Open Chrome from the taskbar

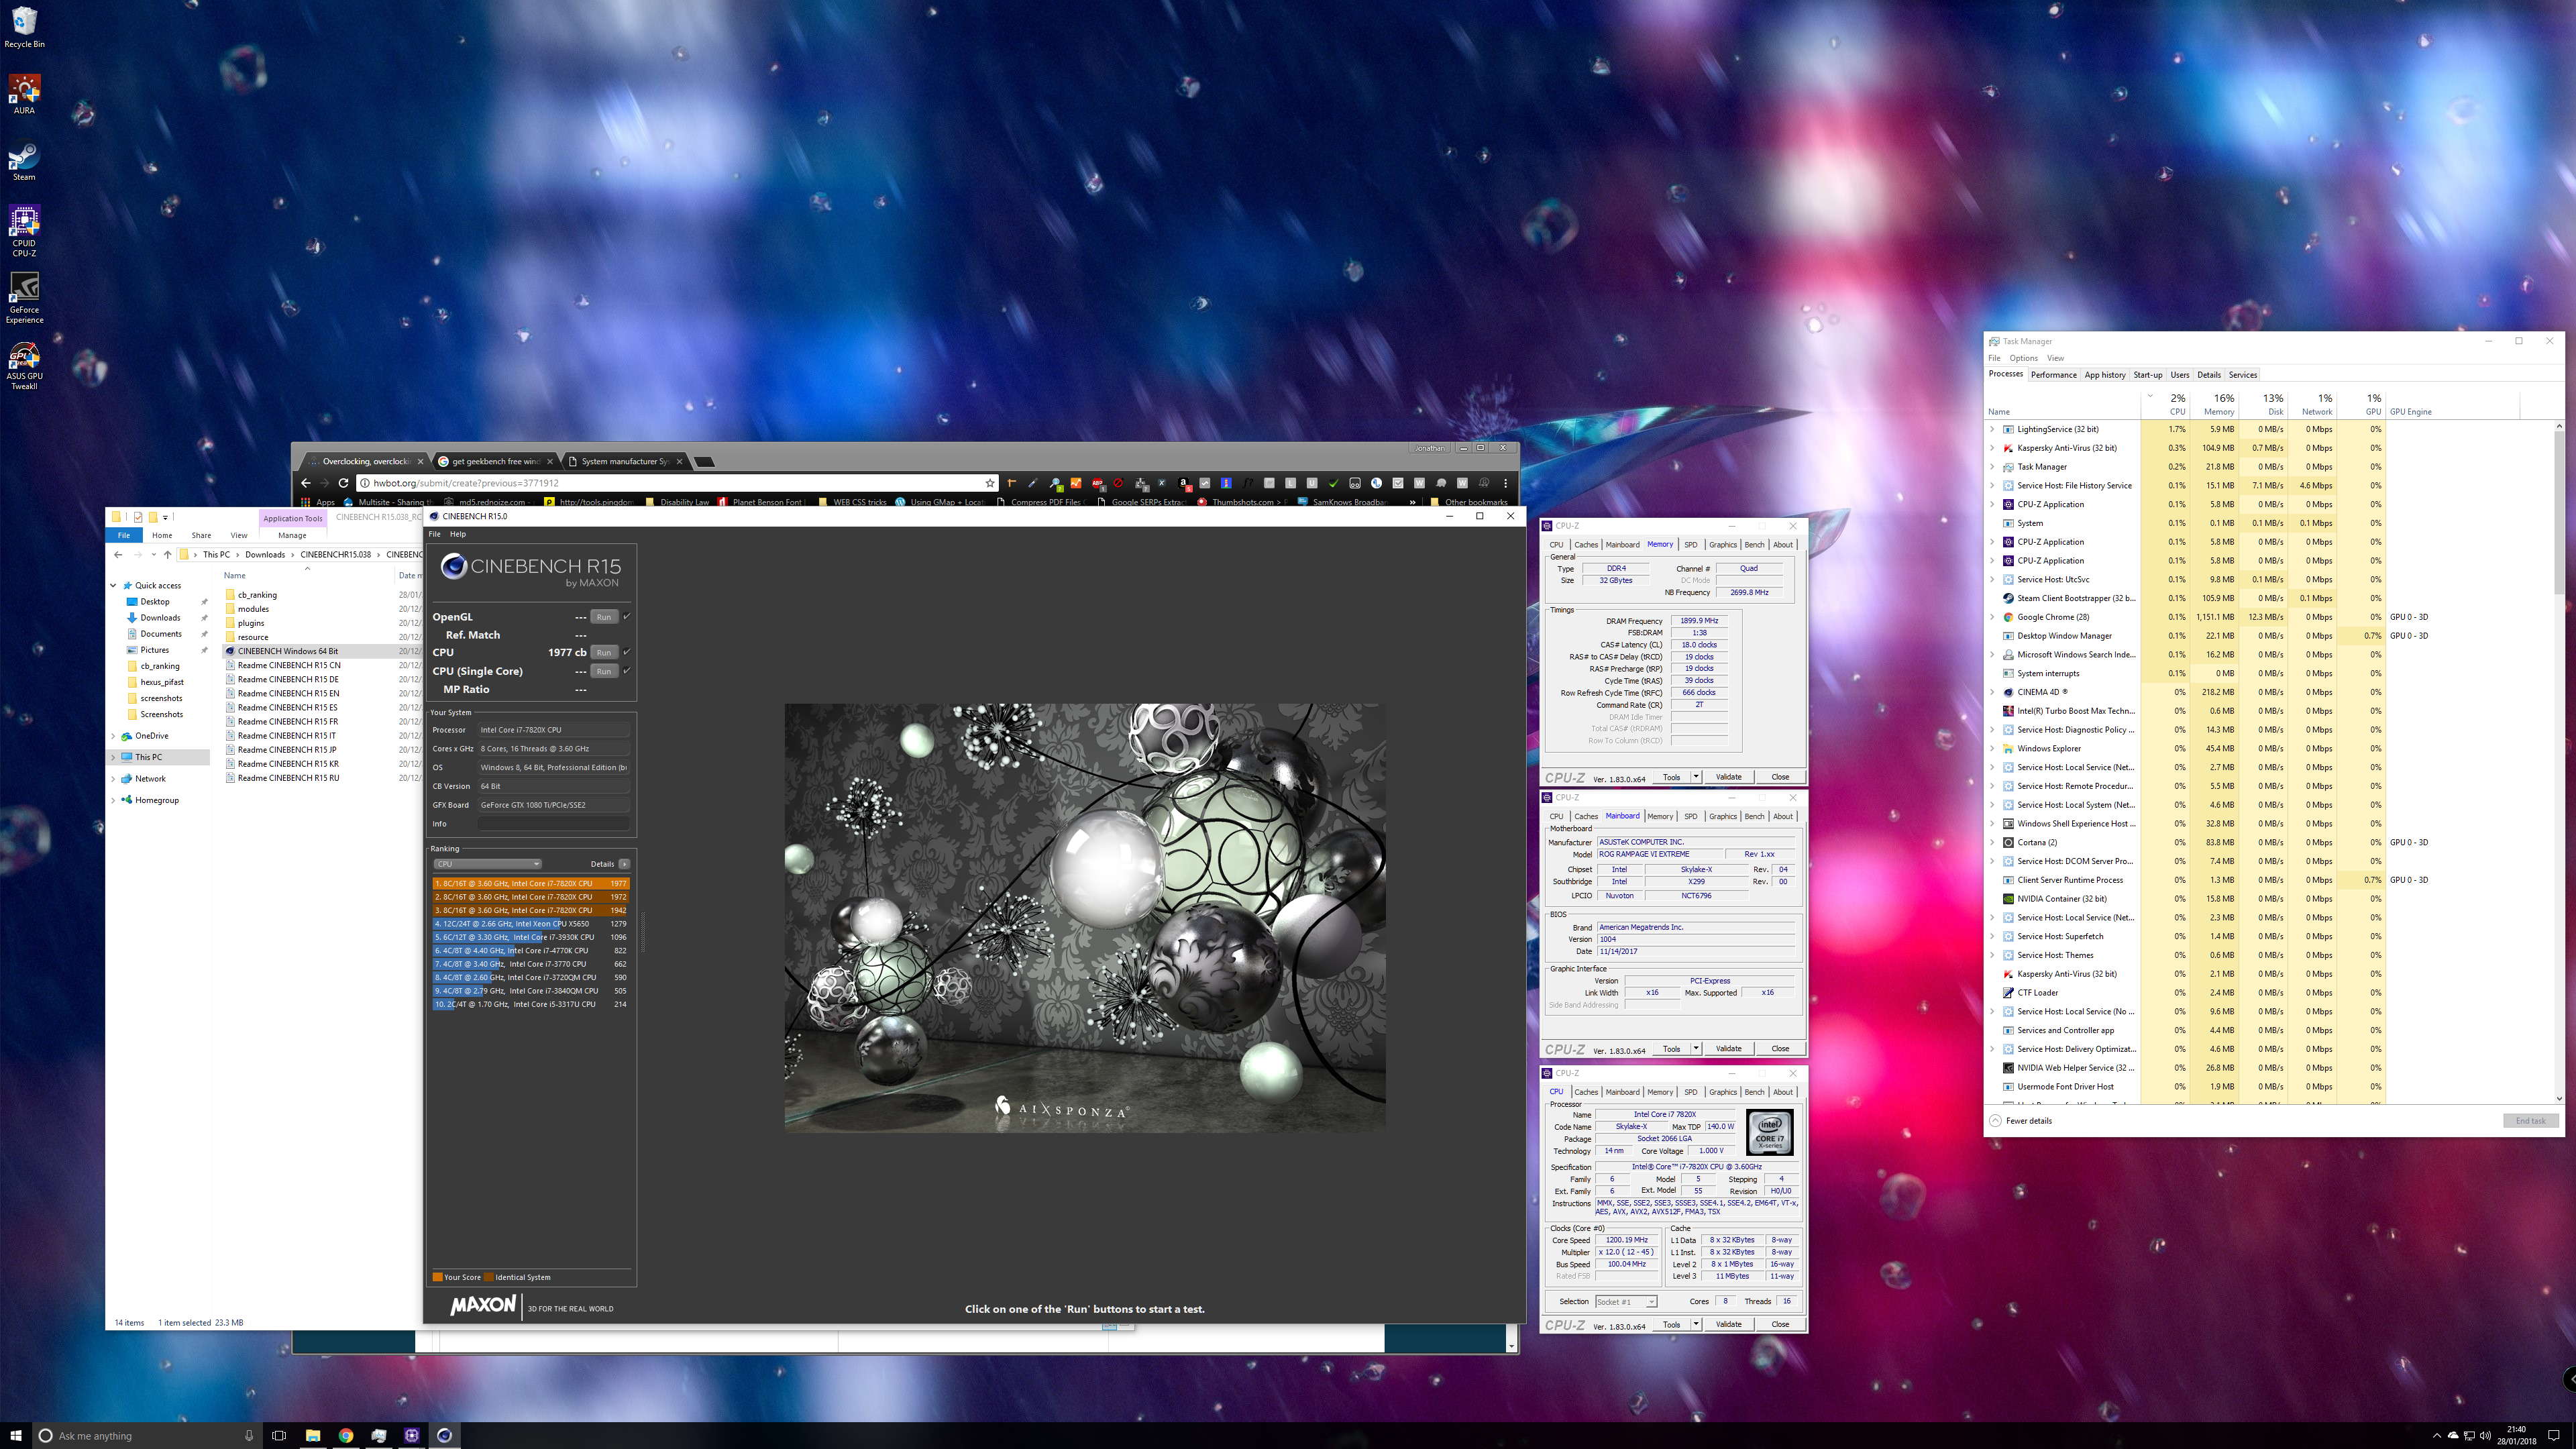(345, 1435)
